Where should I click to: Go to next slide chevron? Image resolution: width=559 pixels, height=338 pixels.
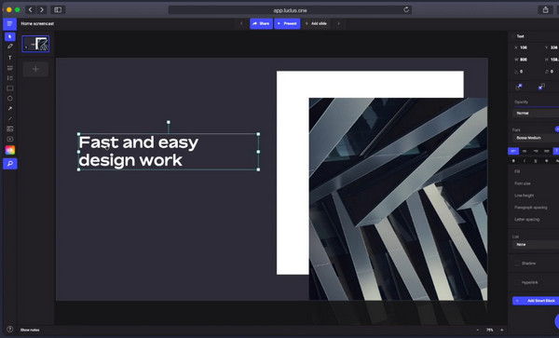click(x=338, y=23)
